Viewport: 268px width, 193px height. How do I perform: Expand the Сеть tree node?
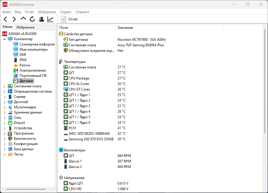pyautogui.click(x=5, y=118)
